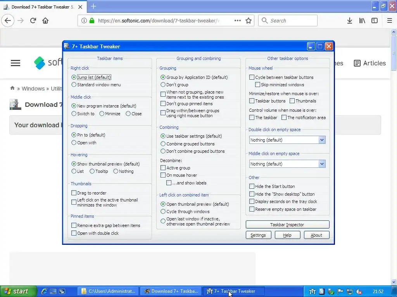The width and height of the screenshot is (397, 297).
Task: Toggle Firefox sidebar icon
Action: point(374,20)
